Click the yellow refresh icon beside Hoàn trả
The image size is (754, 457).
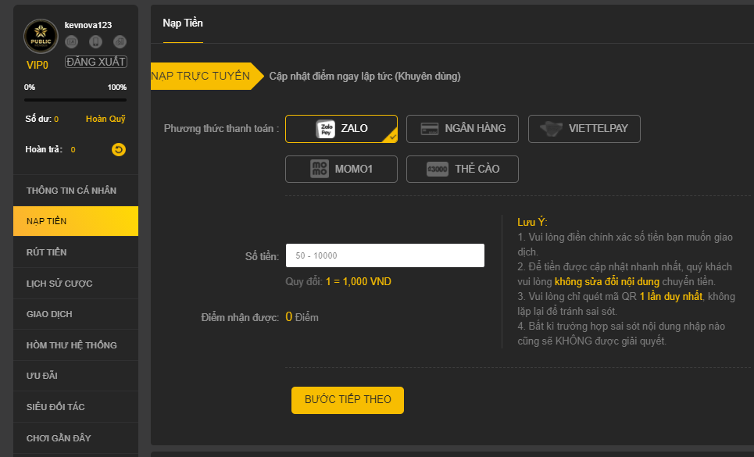click(119, 149)
